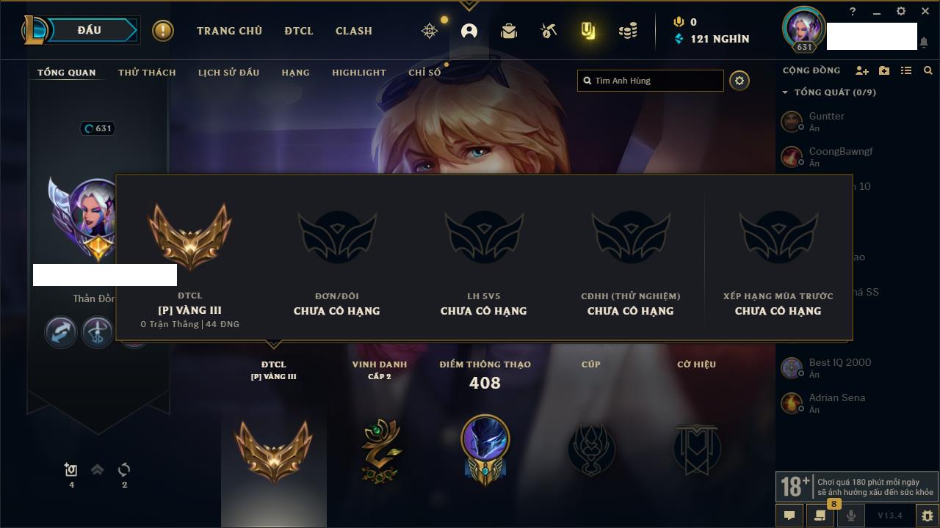This screenshot has width=940, height=528.
Task: Open the glowing Loot chest icon
Action: [587, 31]
